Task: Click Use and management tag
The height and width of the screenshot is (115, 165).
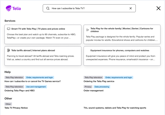Action: pos(36,87)
